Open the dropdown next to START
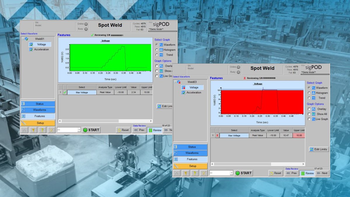The height and width of the screenshot is (197, 350). 232,173
